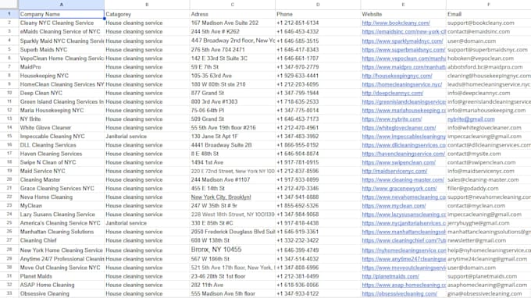
Task: Select the 'Neva Home Cleaning' cell
Action: pos(61,197)
